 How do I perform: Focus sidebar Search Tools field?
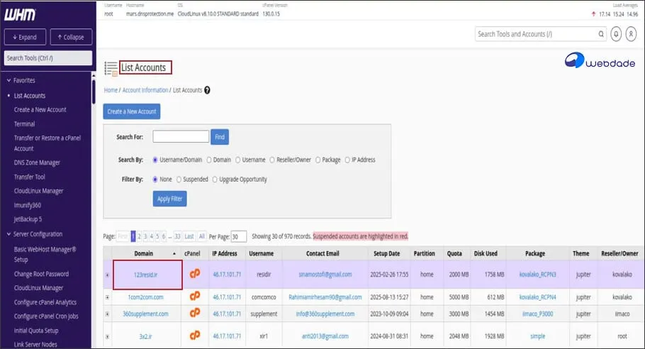(47, 58)
